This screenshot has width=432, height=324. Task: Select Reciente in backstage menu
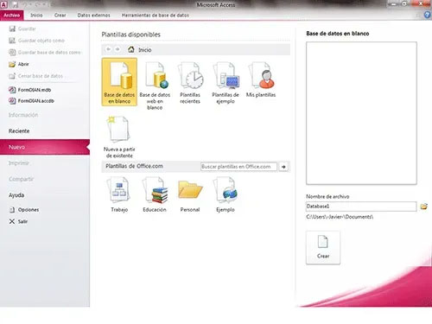(x=19, y=131)
